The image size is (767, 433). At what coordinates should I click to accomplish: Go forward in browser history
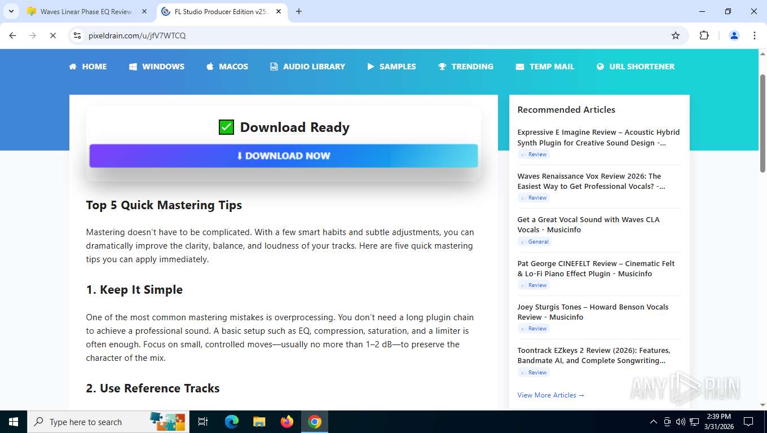33,36
